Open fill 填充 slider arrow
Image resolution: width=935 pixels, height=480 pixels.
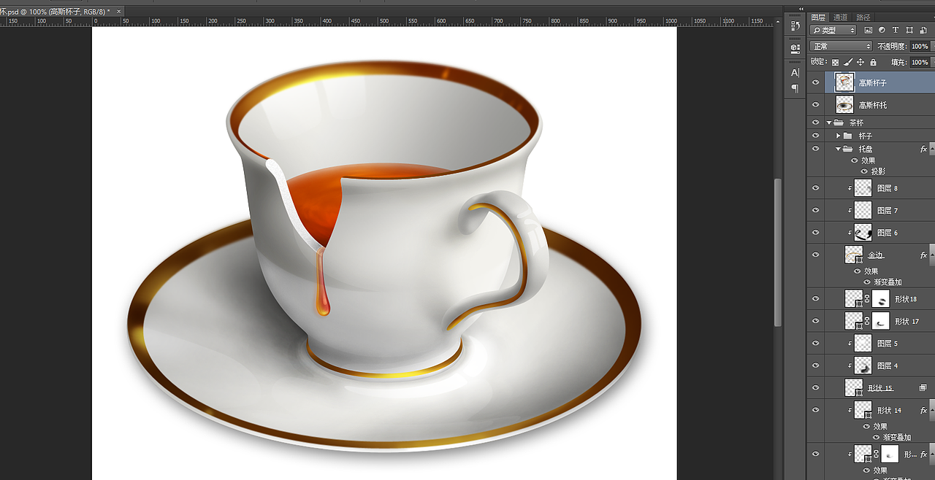coord(933,63)
